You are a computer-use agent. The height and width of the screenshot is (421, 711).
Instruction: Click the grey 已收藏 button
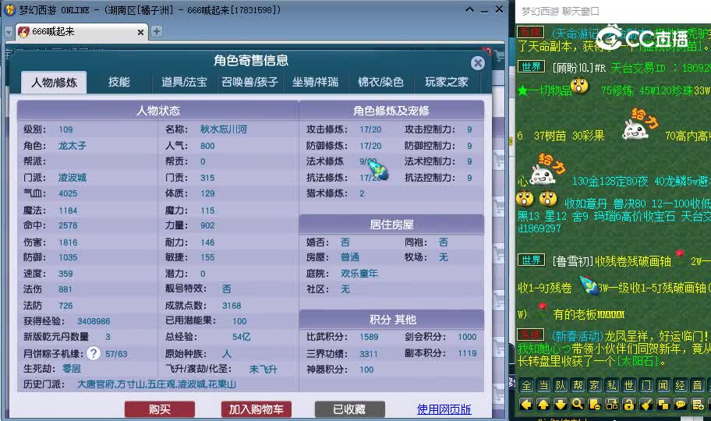pyautogui.click(x=349, y=409)
